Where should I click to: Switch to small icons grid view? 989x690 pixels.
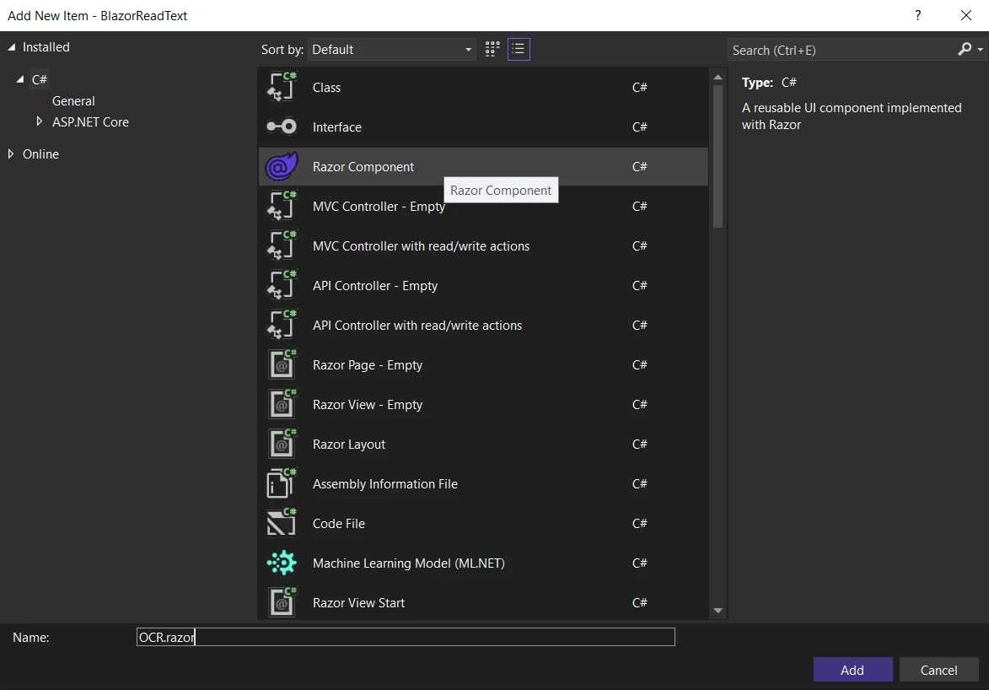click(x=492, y=49)
